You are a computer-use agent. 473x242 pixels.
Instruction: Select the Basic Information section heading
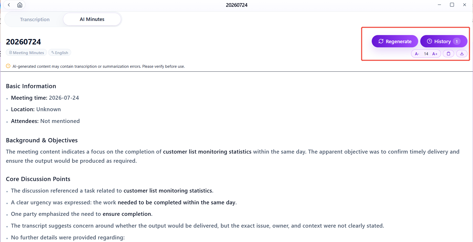(31, 86)
